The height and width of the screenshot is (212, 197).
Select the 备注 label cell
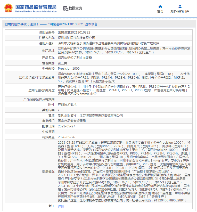[31, 116]
